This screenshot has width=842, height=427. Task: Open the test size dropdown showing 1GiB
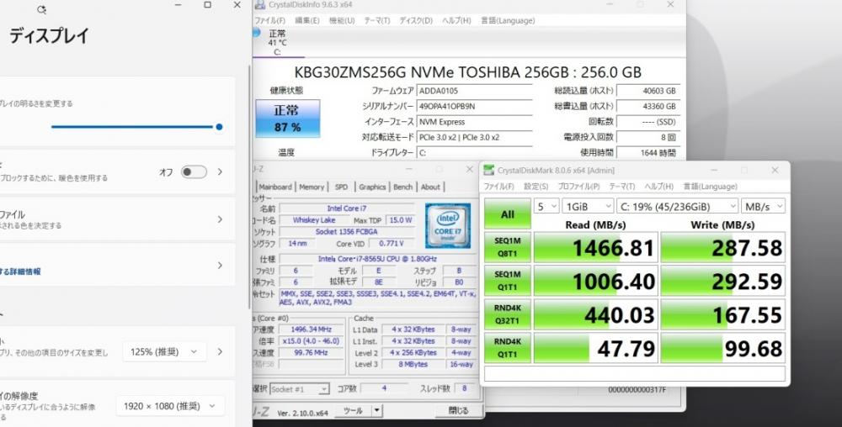[589, 206]
